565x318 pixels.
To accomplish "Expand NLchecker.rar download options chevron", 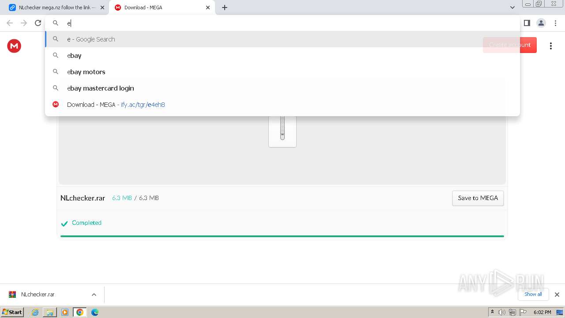I will coord(94,295).
